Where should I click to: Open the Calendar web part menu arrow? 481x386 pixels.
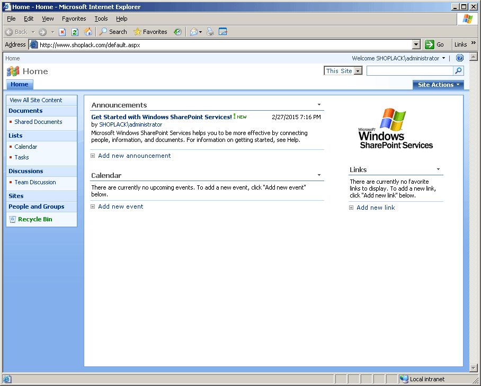point(319,175)
